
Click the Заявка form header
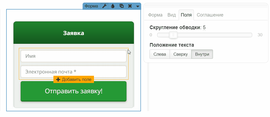click(74, 33)
